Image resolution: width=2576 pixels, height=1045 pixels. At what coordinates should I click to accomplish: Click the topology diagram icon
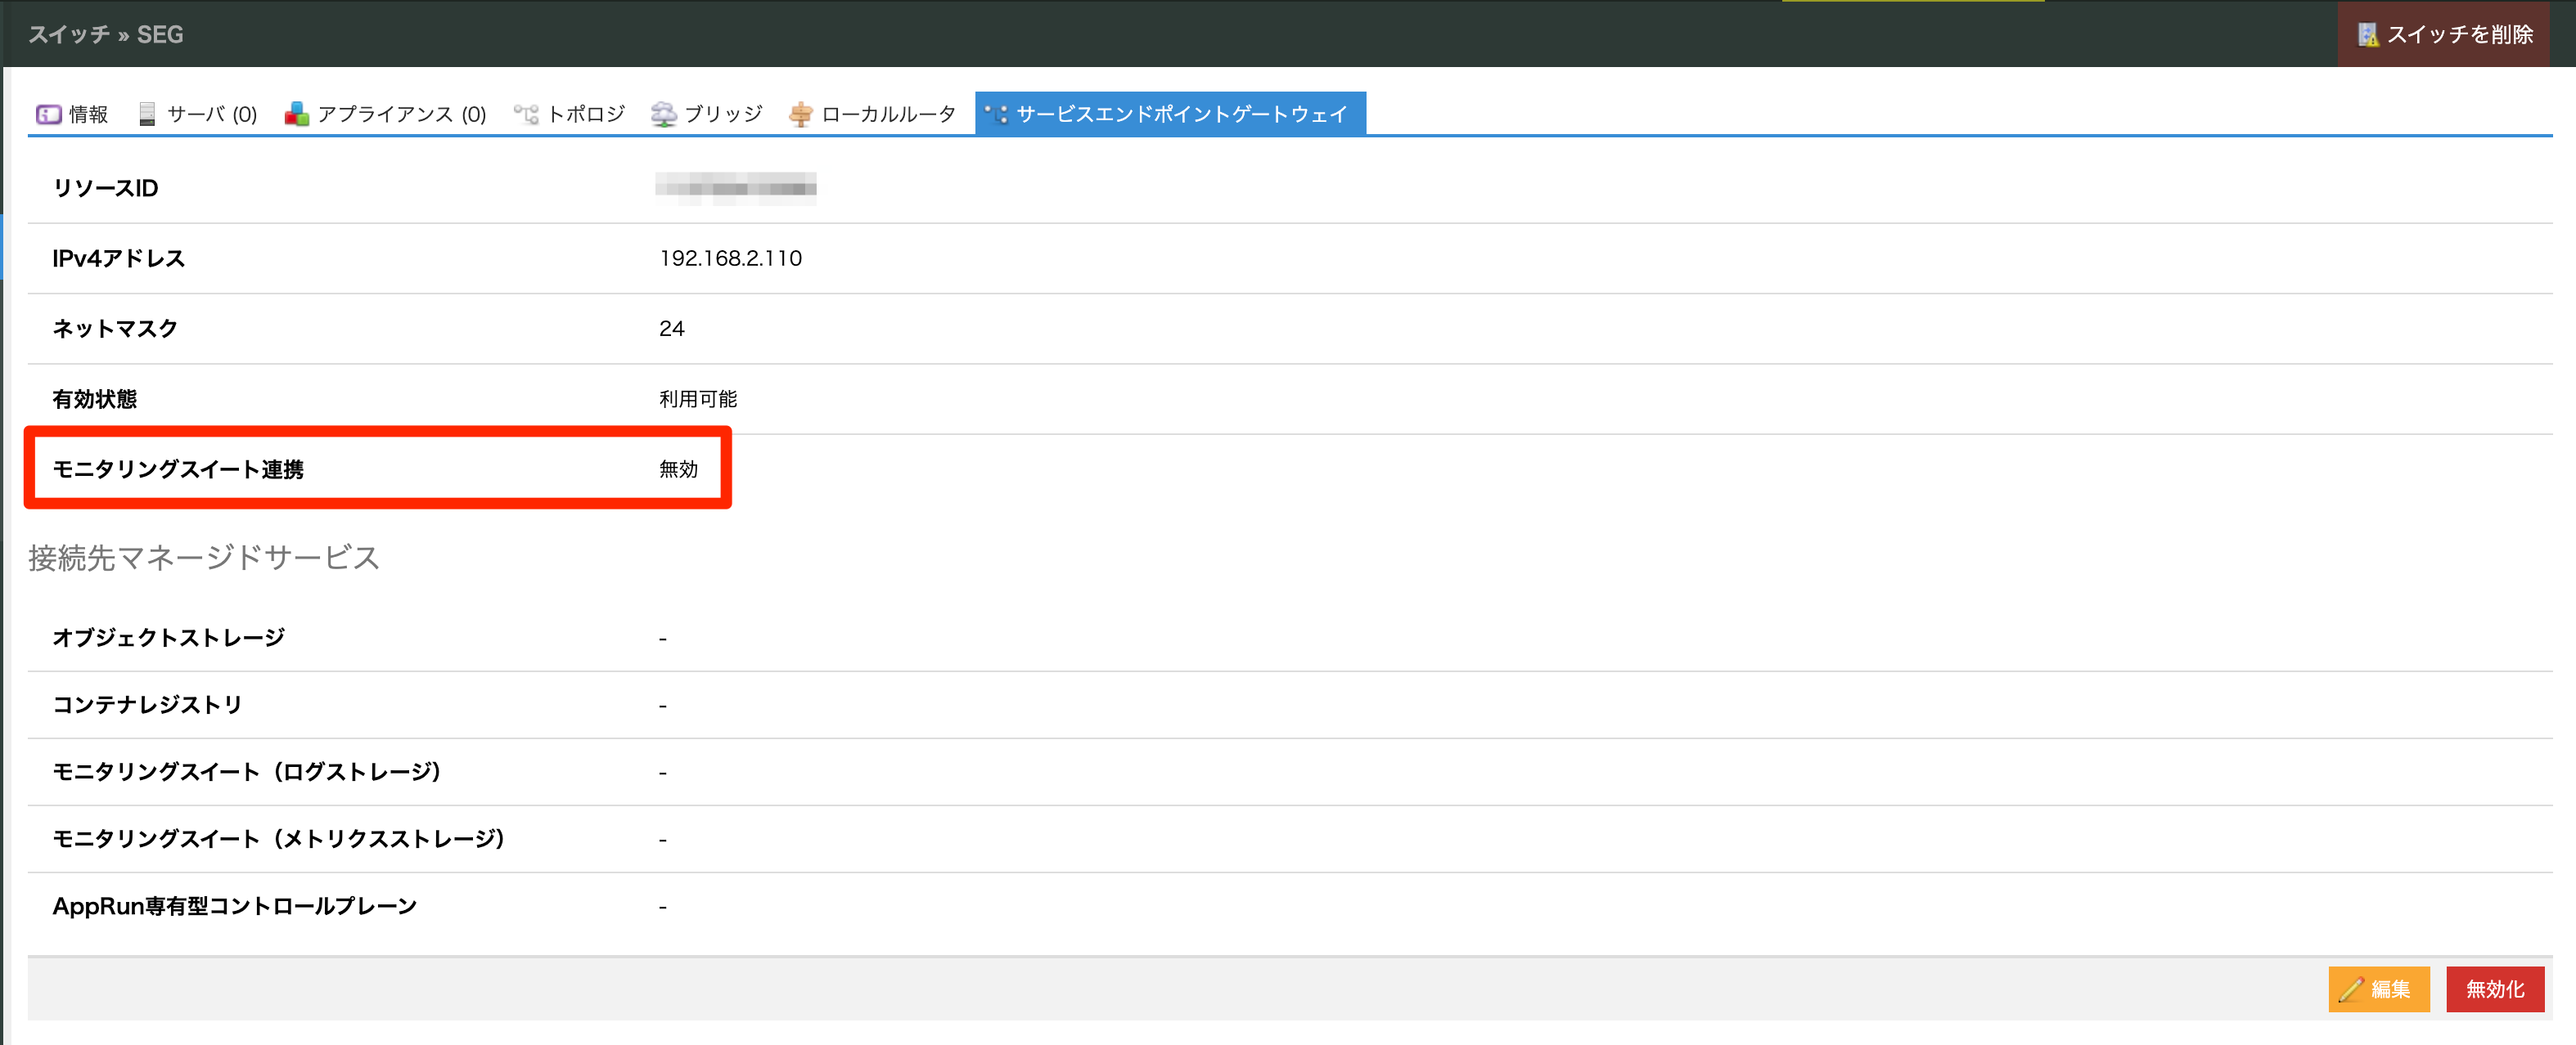click(x=526, y=114)
